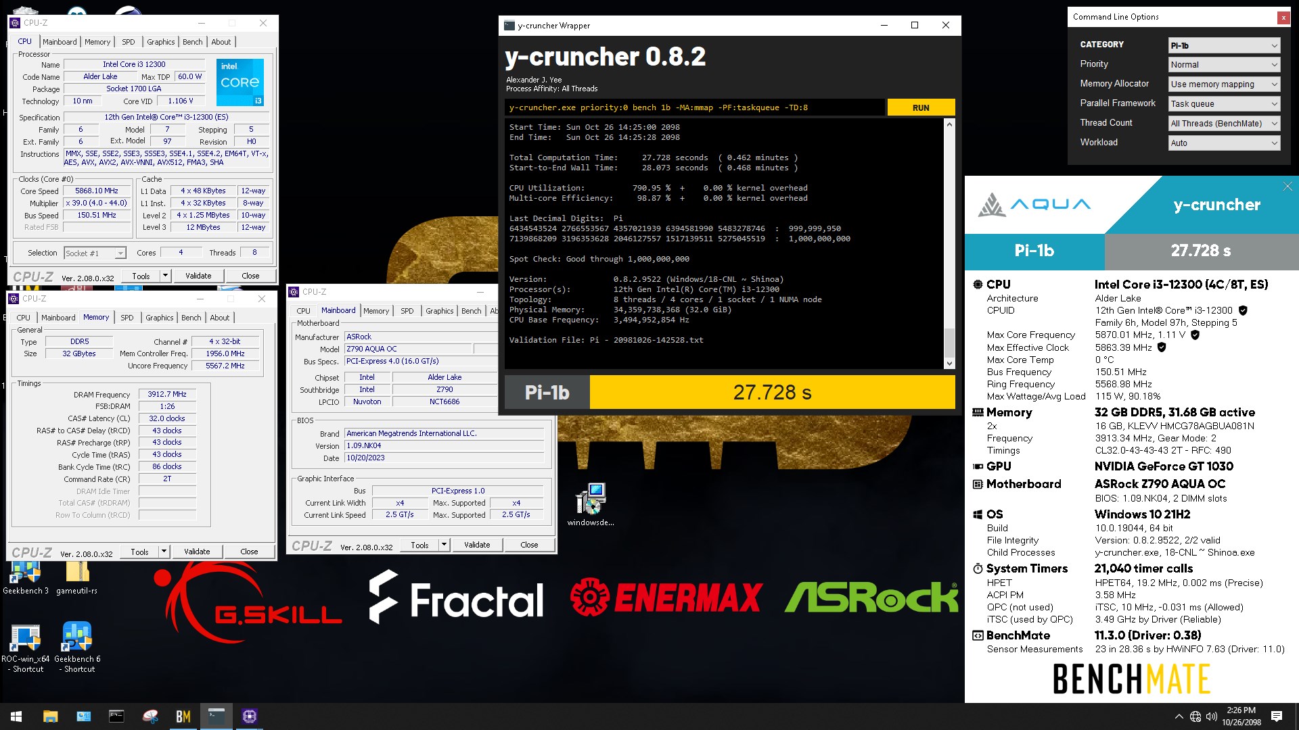Open the Socket #1 selection dropdown
Image resolution: width=1299 pixels, height=730 pixels.
tap(95, 253)
